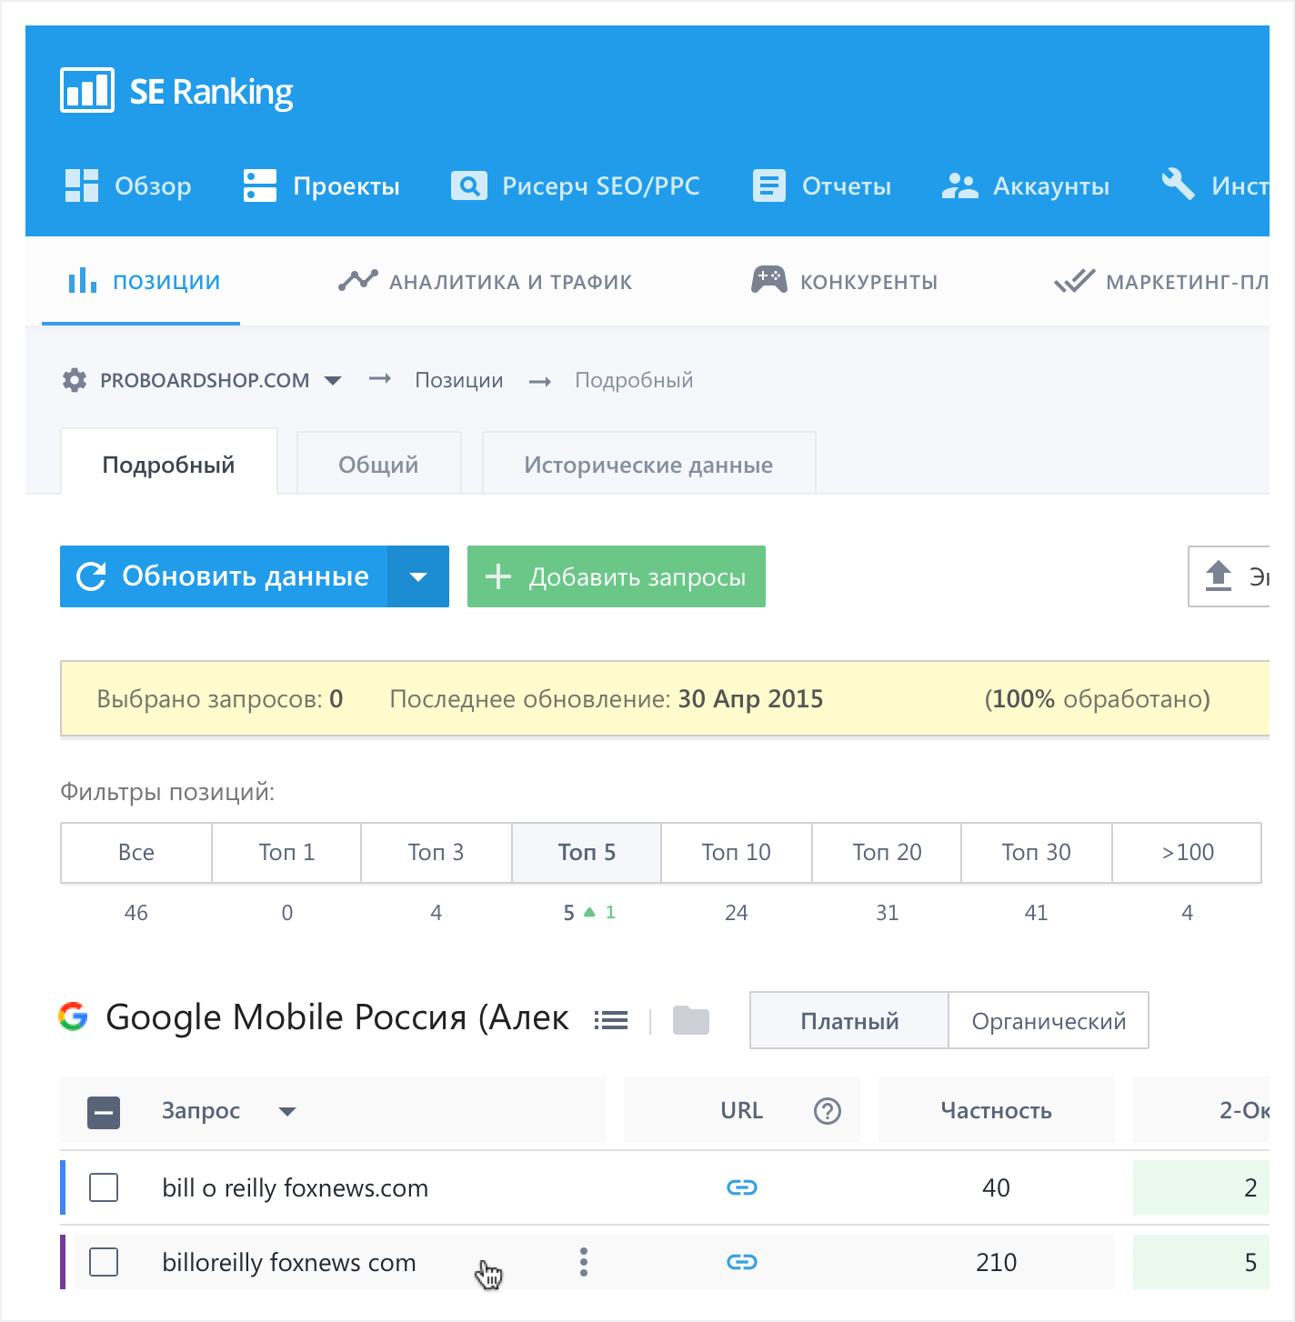Click the folder icon next to search engine
The image size is (1295, 1322).
[690, 1020]
